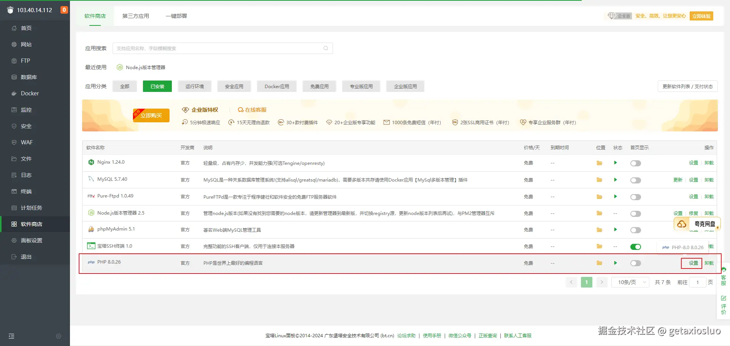
Task: Toggle homepage display for Node.js版本管理器
Action: tap(635, 214)
